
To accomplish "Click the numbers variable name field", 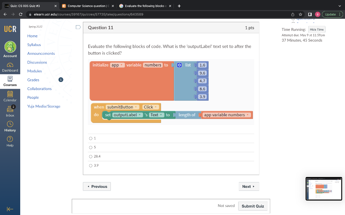I will coord(153,65).
